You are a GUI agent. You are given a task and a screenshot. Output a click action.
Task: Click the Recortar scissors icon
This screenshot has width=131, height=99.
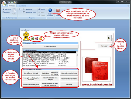(4, 9)
